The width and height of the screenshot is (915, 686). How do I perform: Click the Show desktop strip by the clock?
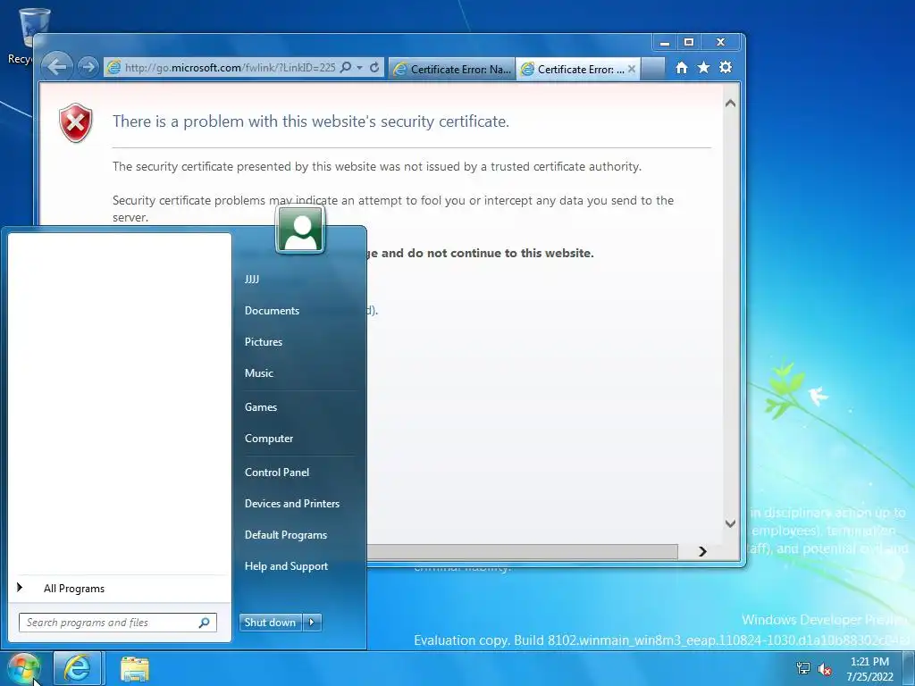point(910,668)
